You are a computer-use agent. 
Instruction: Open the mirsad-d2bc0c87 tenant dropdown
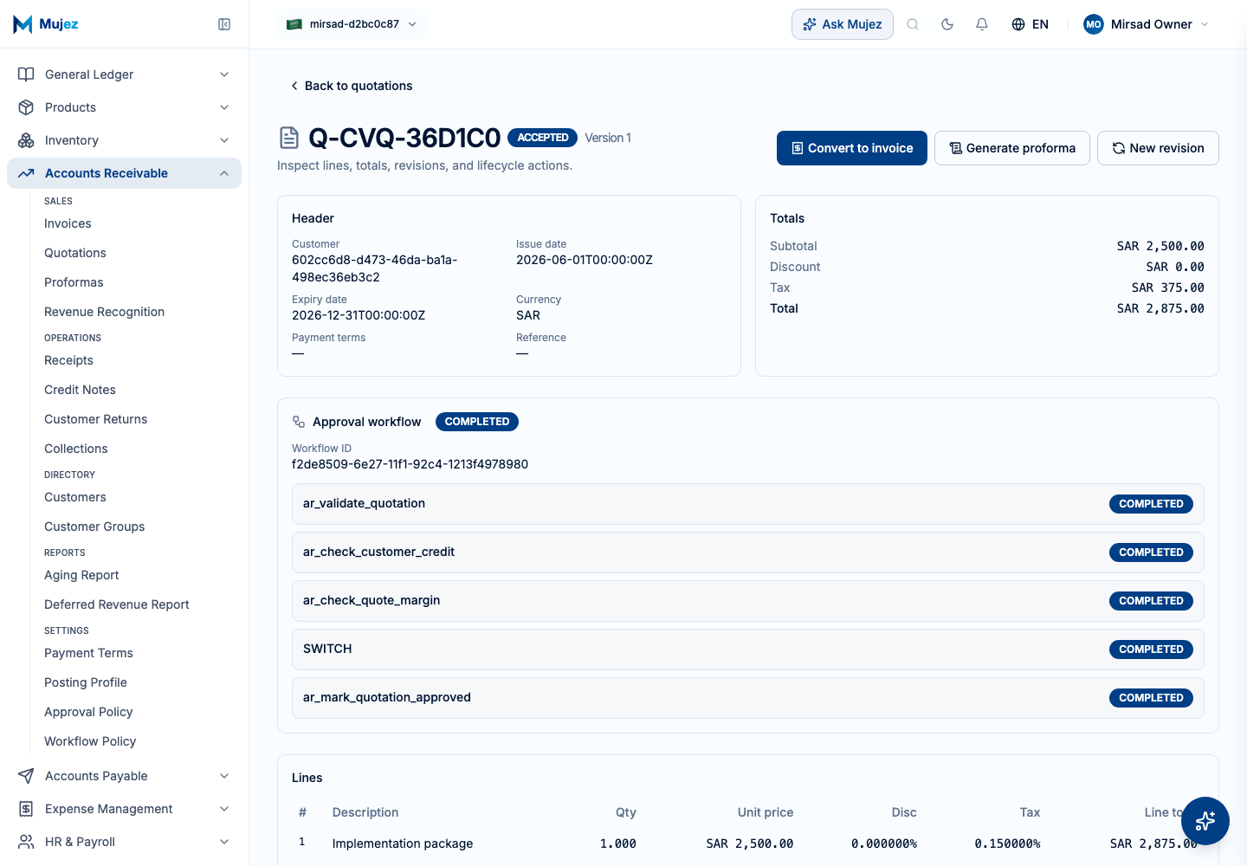click(352, 24)
